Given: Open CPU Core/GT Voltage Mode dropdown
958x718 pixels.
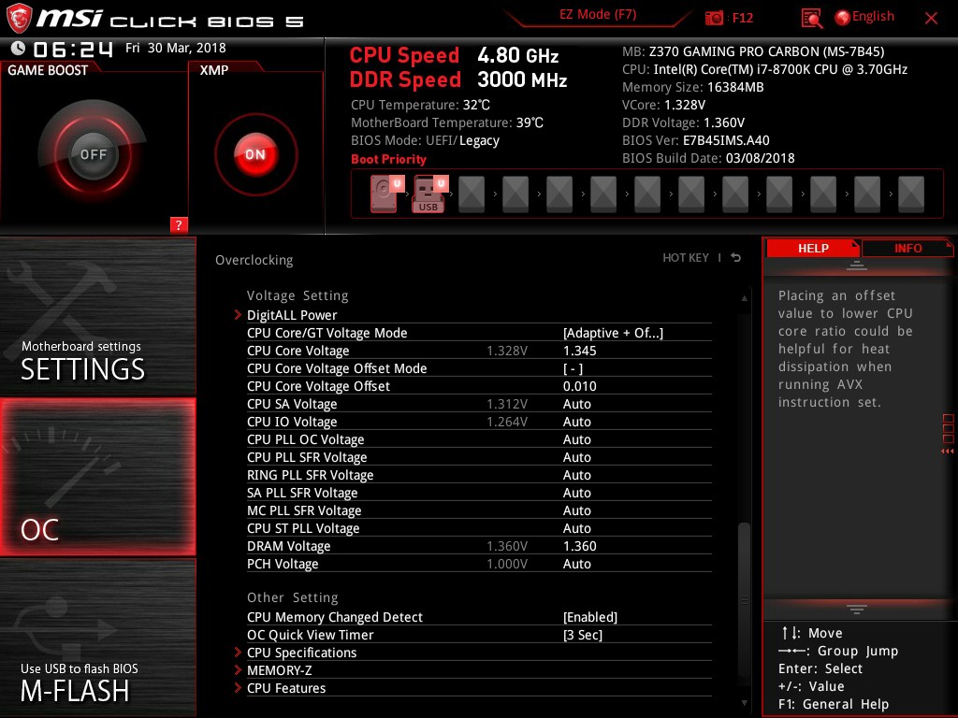Looking at the screenshot, I should coord(613,333).
